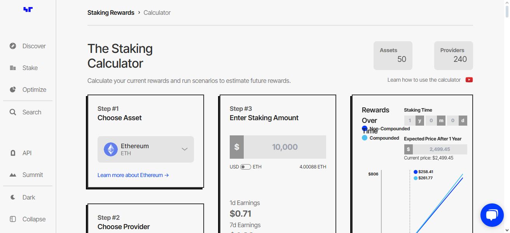The width and height of the screenshot is (510, 233).
Task: Click the dollar sign beside staking amount
Action: pyautogui.click(x=237, y=147)
